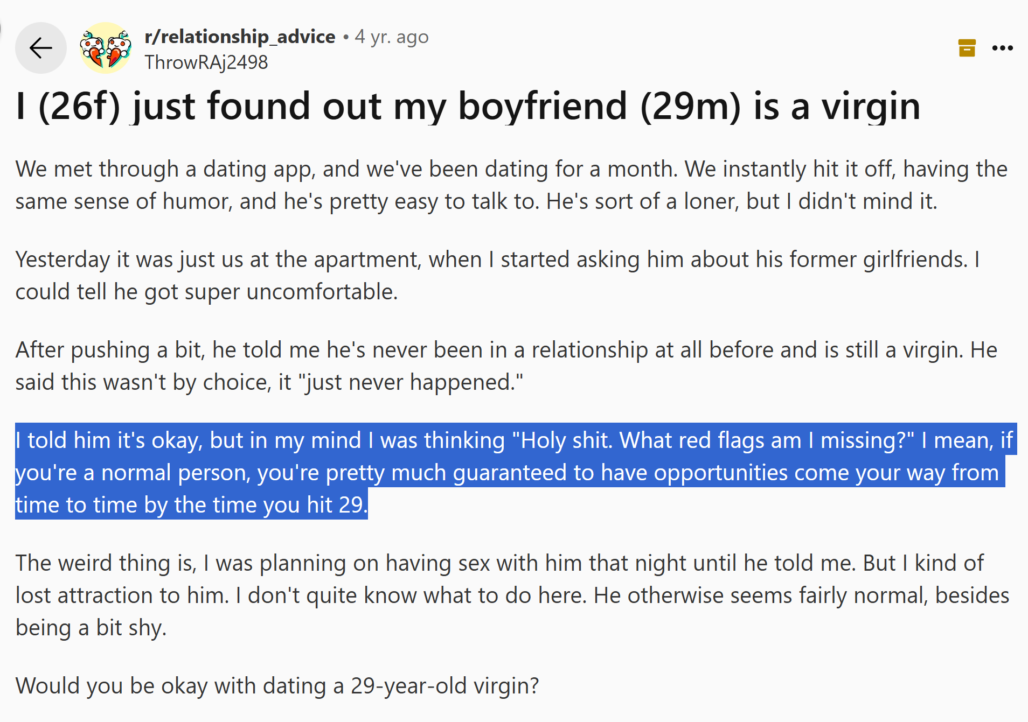
Task: Visit the r/relationship_advice subreddit link
Action: click(240, 37)
